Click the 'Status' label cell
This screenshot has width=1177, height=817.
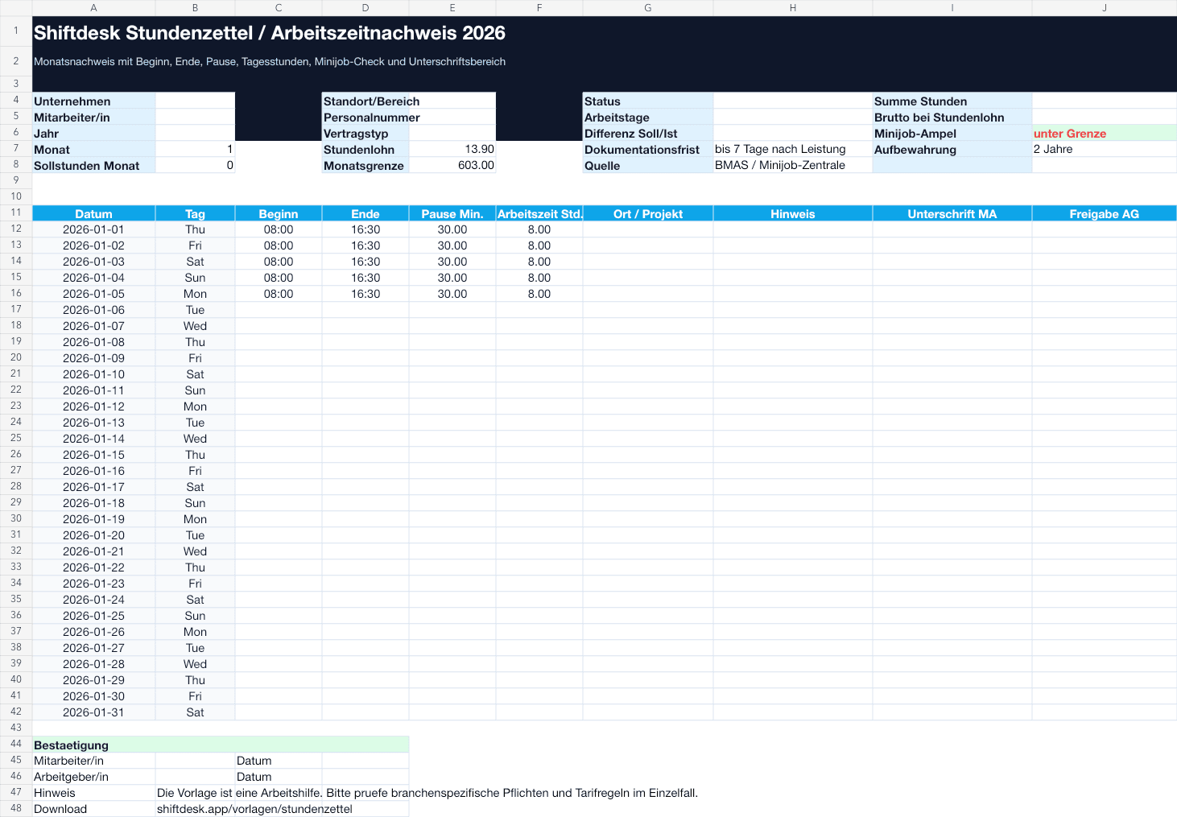point(648,101)
